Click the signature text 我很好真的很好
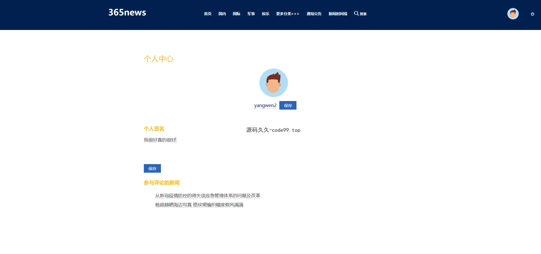Image resolution: width=541 pixels, height=254 pixels. pyautogui.click(x=160, y=140)
